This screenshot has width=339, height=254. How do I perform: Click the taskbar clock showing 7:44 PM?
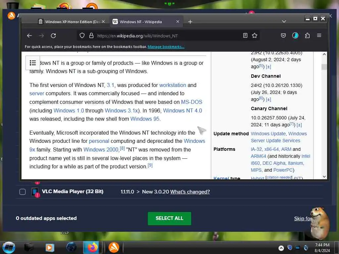322,248
